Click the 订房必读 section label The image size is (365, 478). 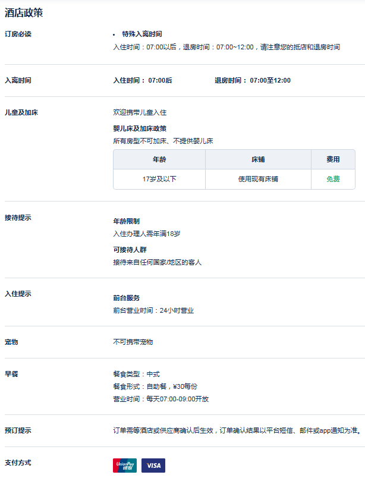pos(18,34)
